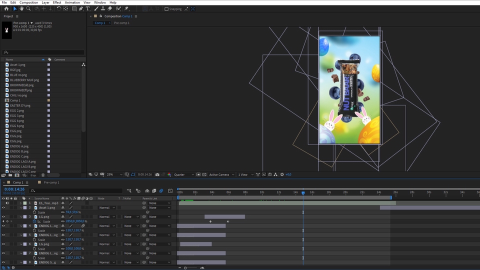The image size is (480, 270).
Task: Select the Brush tool
Action: [96, 8]
